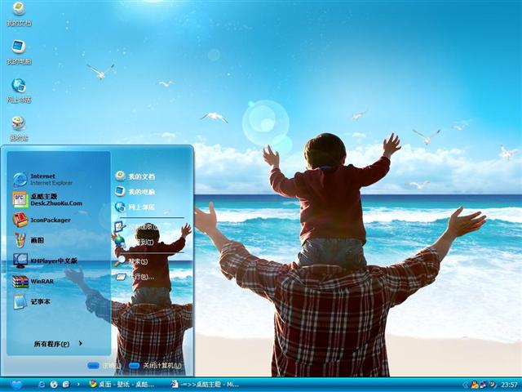Viewport: 522px width, 392px height.
Task: Click the network connection tray icon
Action: click(483, 385)
